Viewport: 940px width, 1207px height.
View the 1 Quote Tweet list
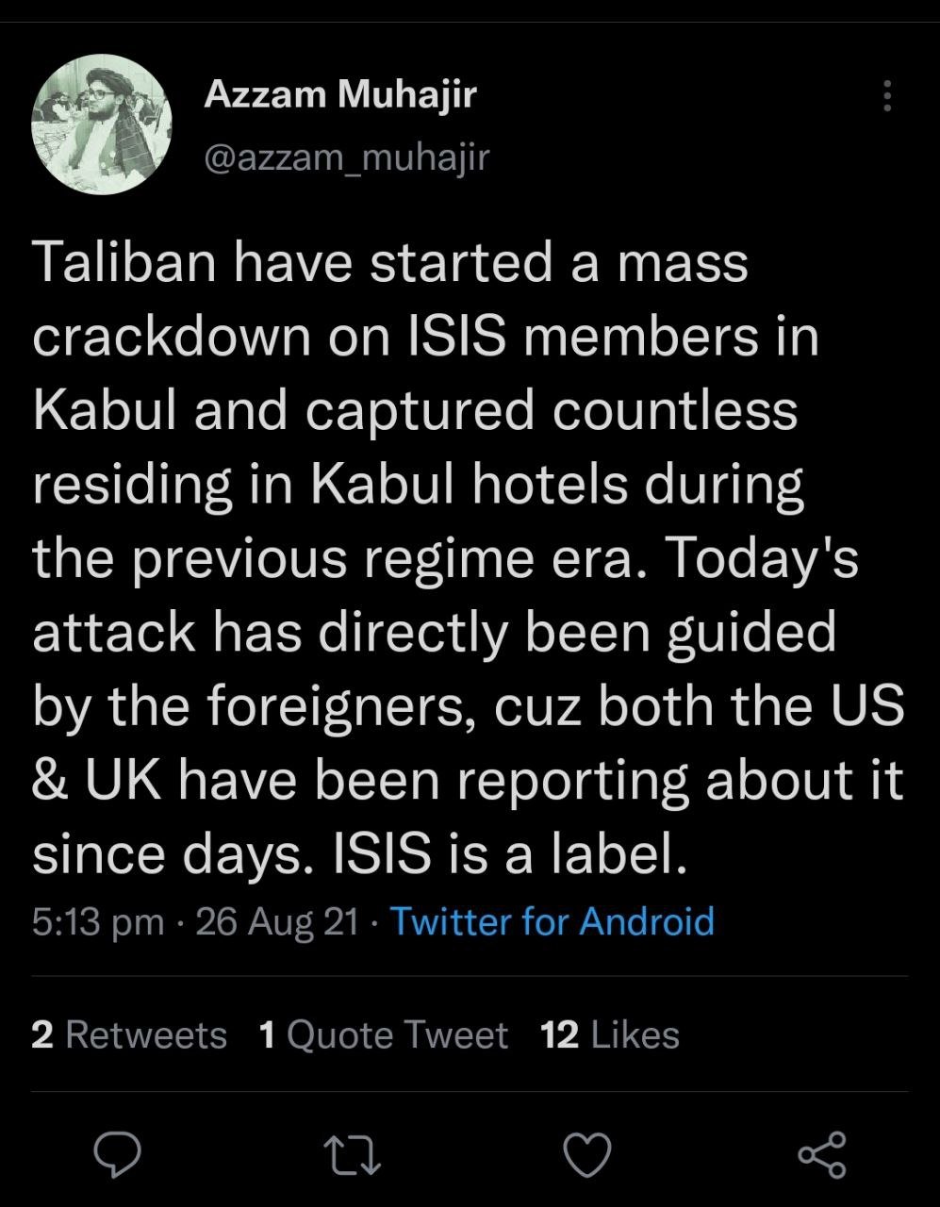point(383,1034)
